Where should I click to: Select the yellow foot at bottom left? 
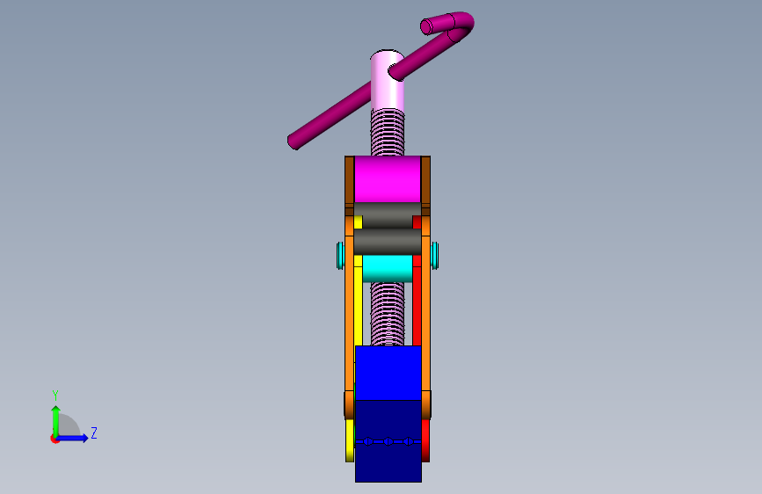(x=350, y=440)
